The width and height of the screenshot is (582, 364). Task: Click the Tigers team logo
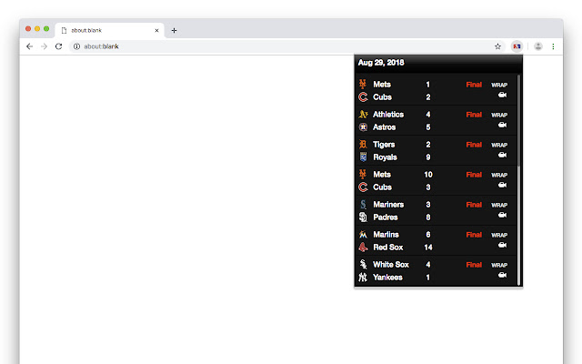coord(363,144)
